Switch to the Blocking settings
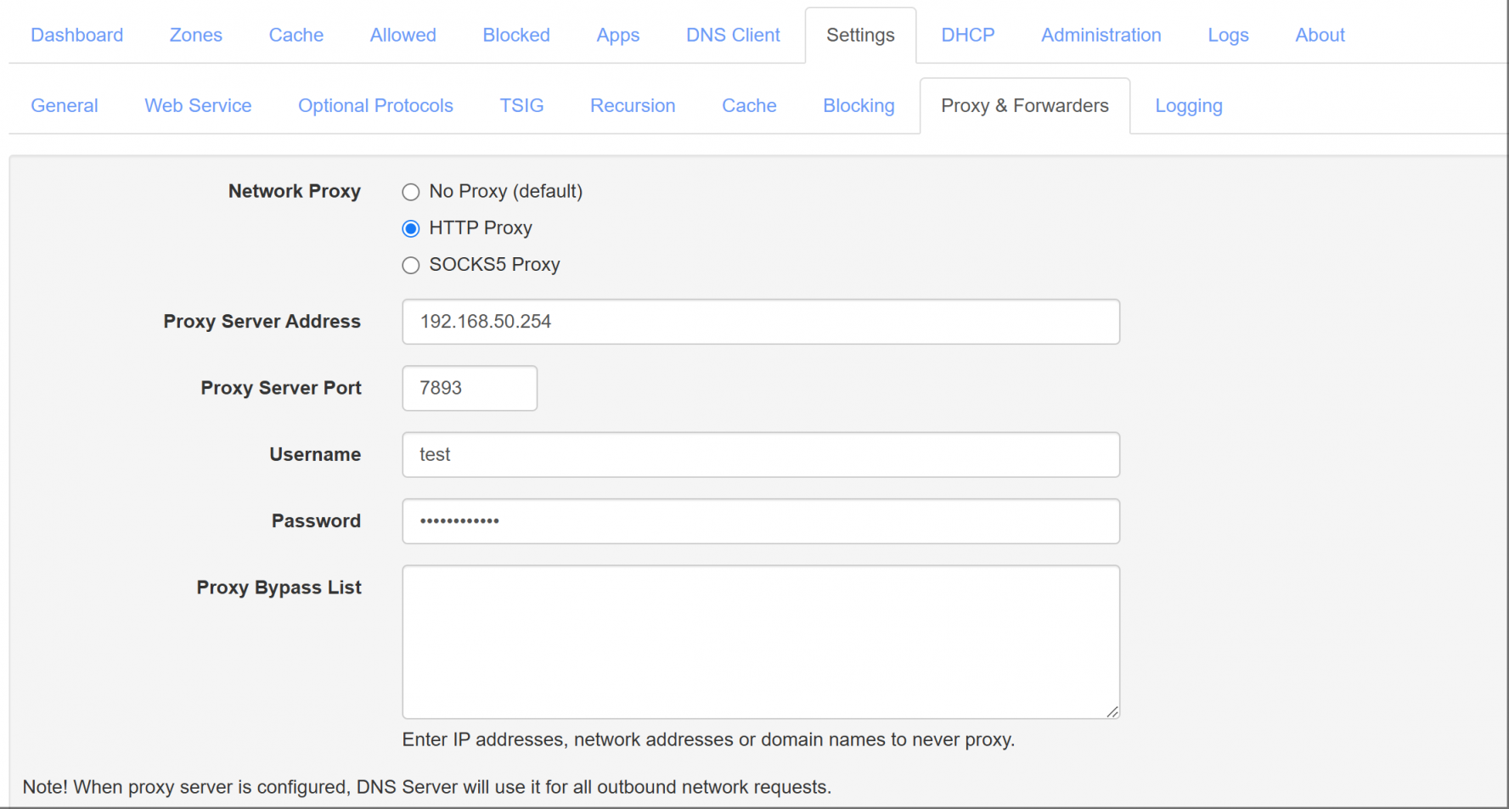 [x=858, y=105]
